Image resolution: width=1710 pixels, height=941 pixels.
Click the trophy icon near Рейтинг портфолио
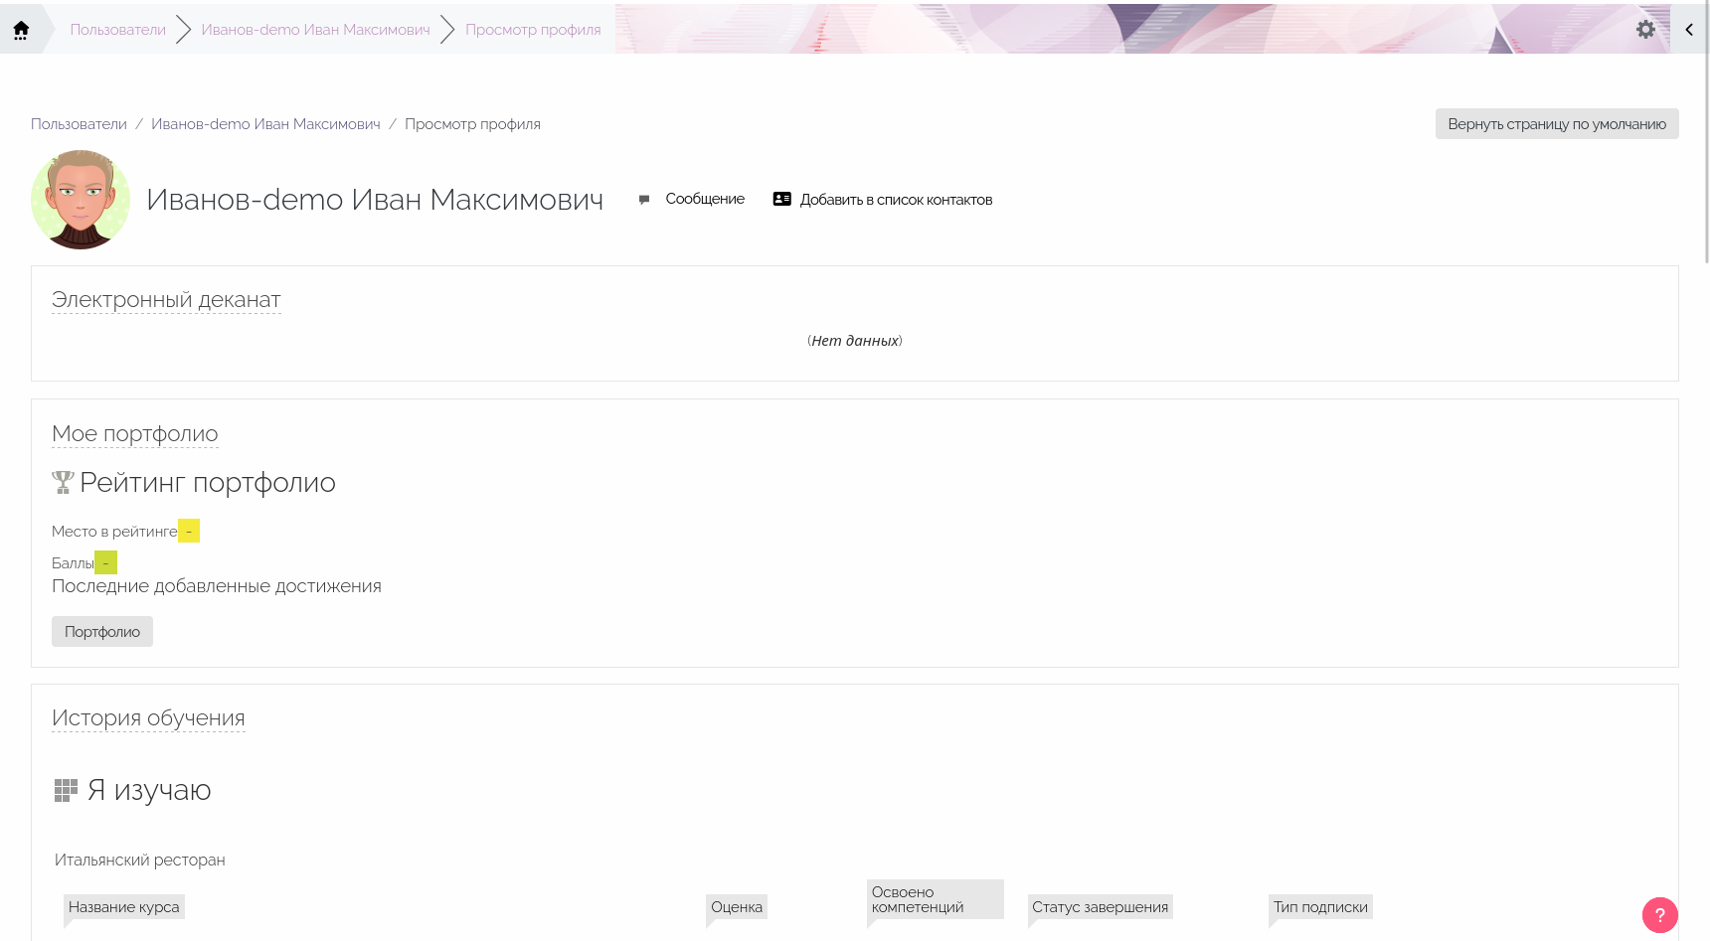[63, 483]
